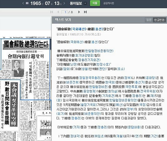This screenshot has height=141, width=167.
Task: Expand the 동아일보 newspaper dropdown
Action: (x=85, y=3)
